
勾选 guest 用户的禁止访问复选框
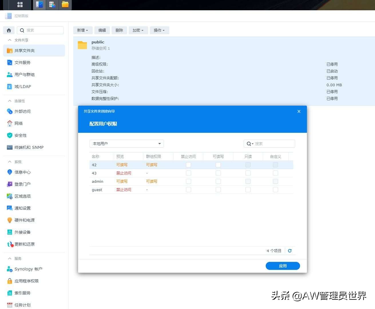click(x=188, y=189)
